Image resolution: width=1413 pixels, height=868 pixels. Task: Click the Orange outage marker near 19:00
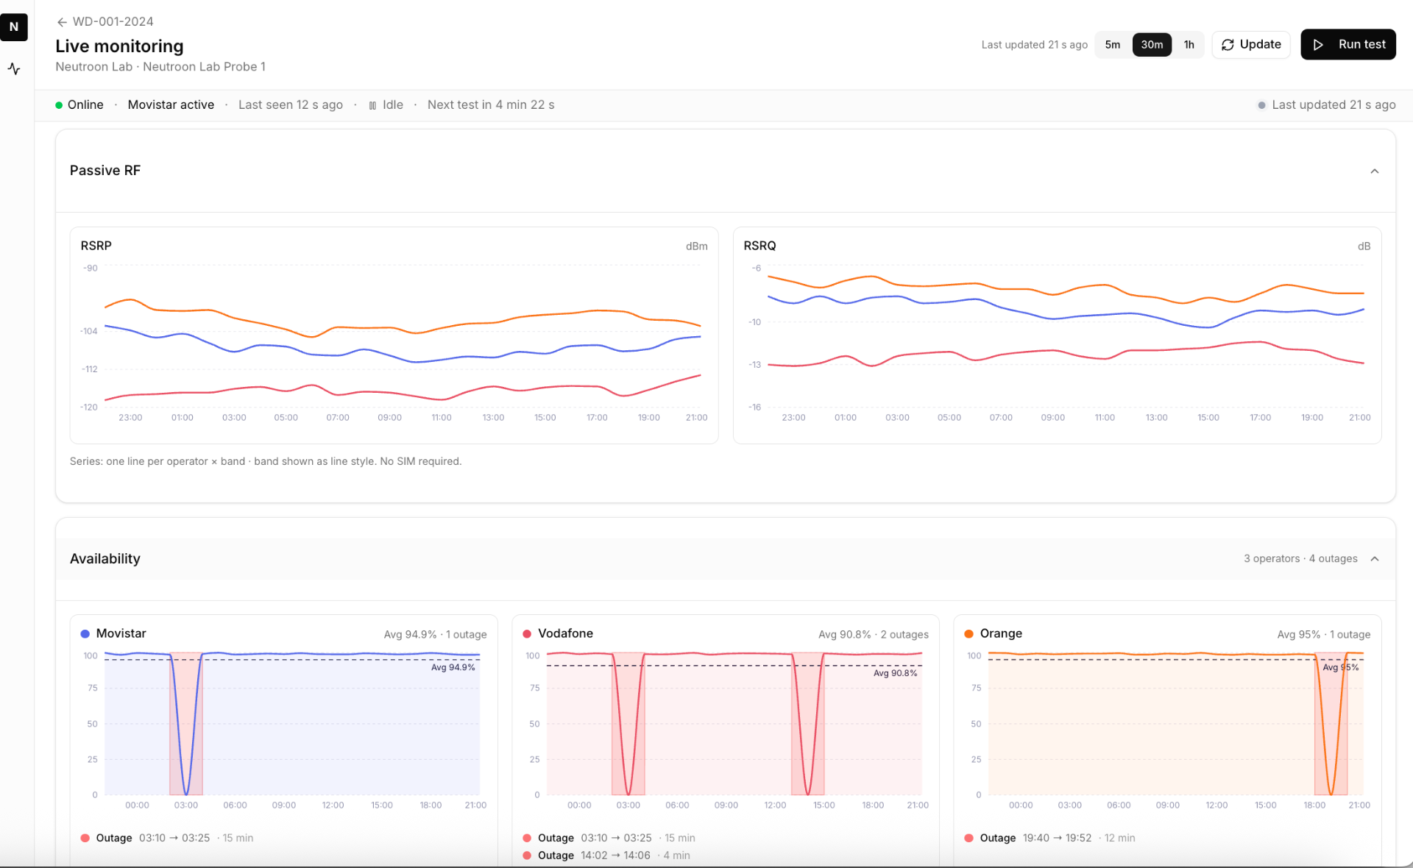pyautogui.click(x=1331, y=724)
